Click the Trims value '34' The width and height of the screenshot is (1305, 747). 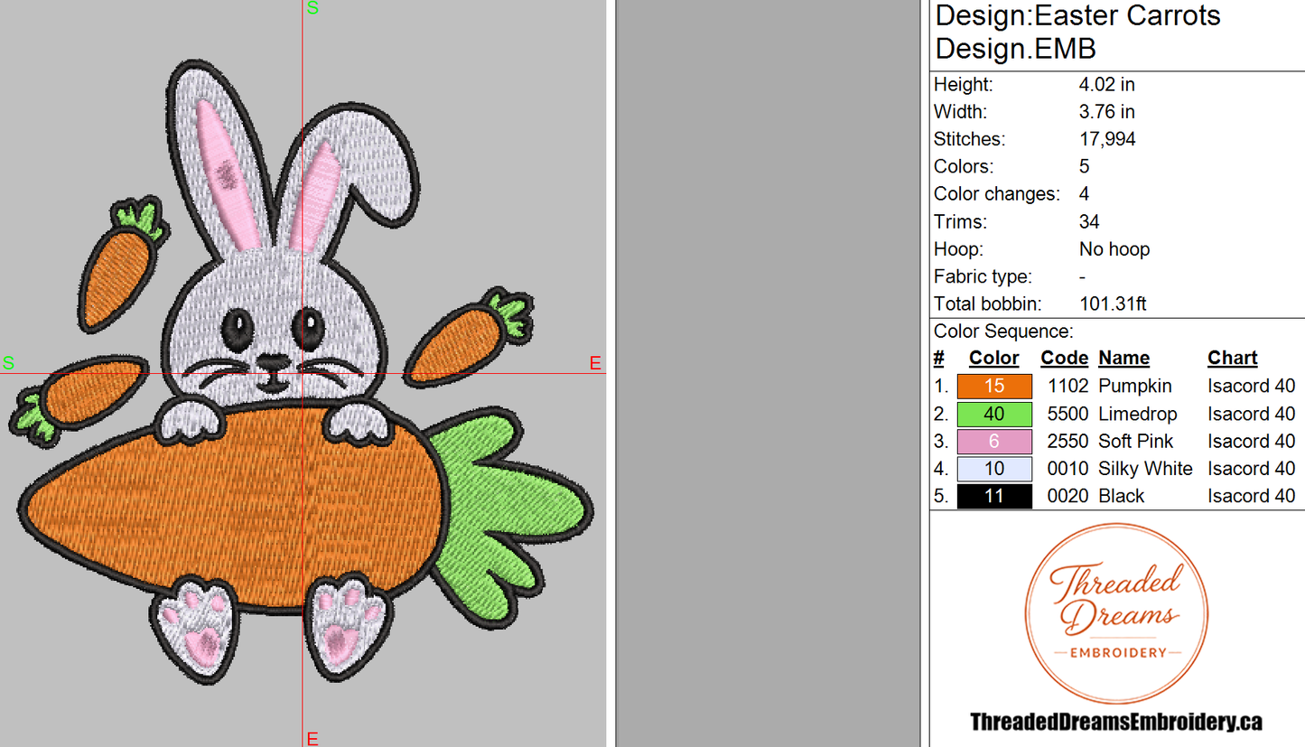1089,222
